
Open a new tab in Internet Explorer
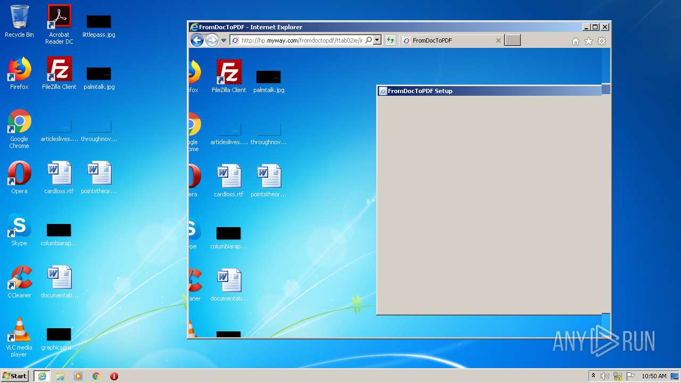pyautogui.click(x=512, y=40)
